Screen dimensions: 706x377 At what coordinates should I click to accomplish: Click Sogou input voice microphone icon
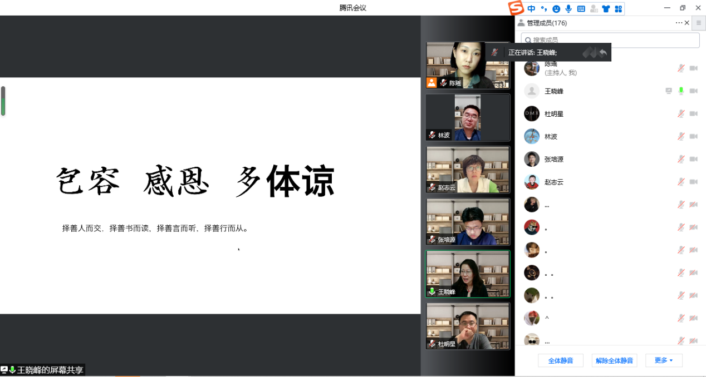point(568,8)
